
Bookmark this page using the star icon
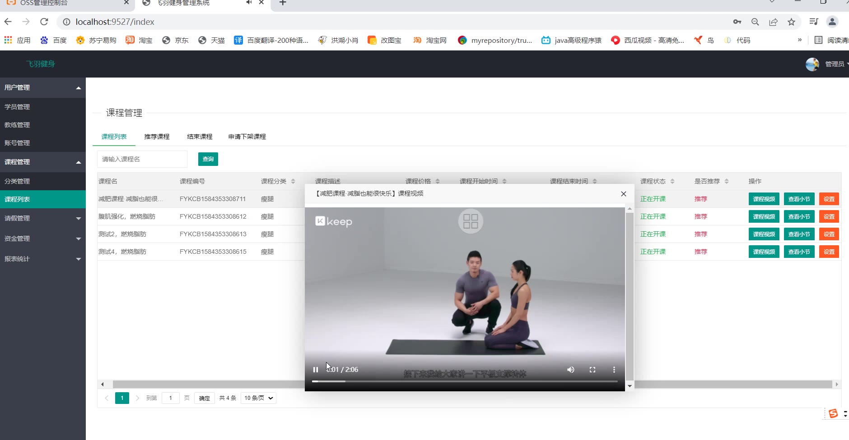point(791,22)
